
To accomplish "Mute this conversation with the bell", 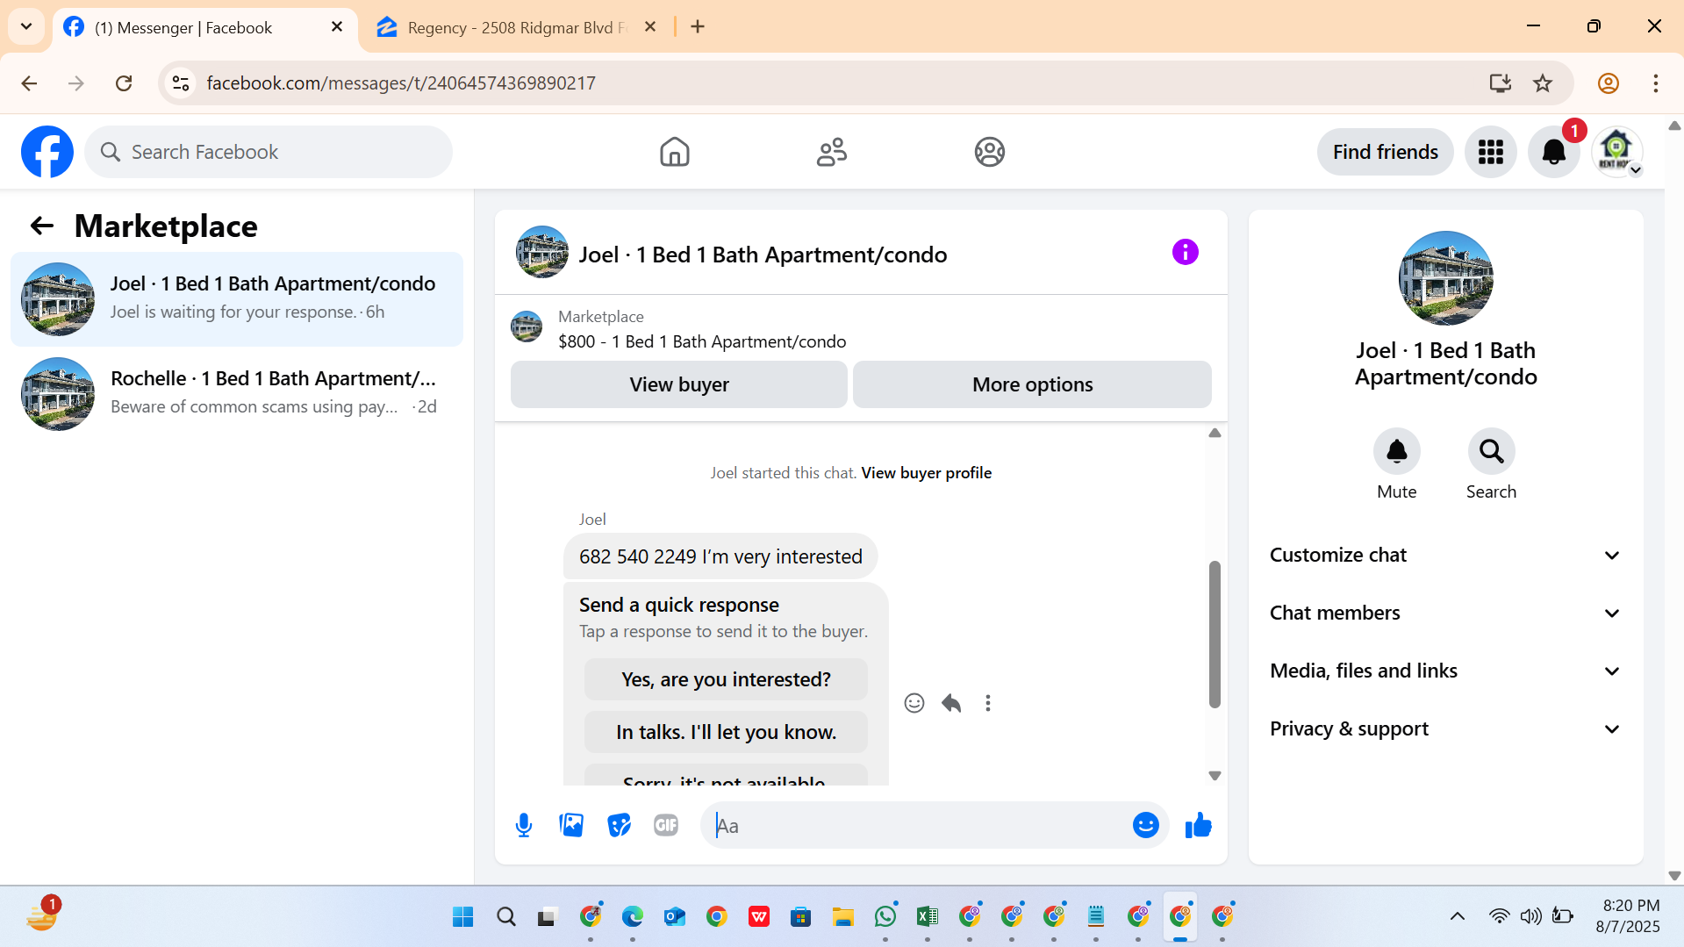I will (x=1396, y=451).
